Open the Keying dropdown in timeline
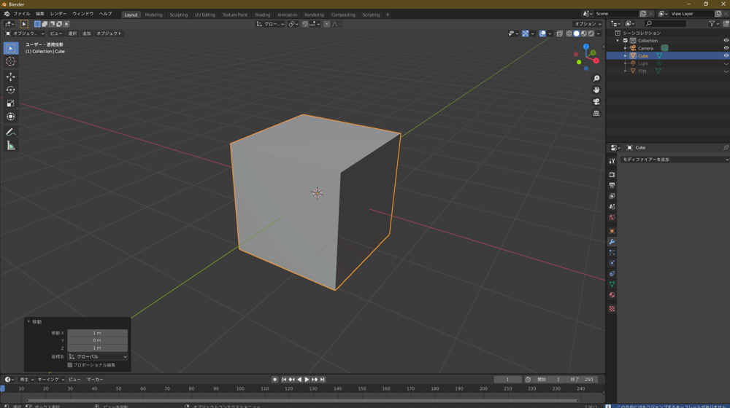Image resolution: width=730 pixels, height=408 pixels. tap(51, 380)
